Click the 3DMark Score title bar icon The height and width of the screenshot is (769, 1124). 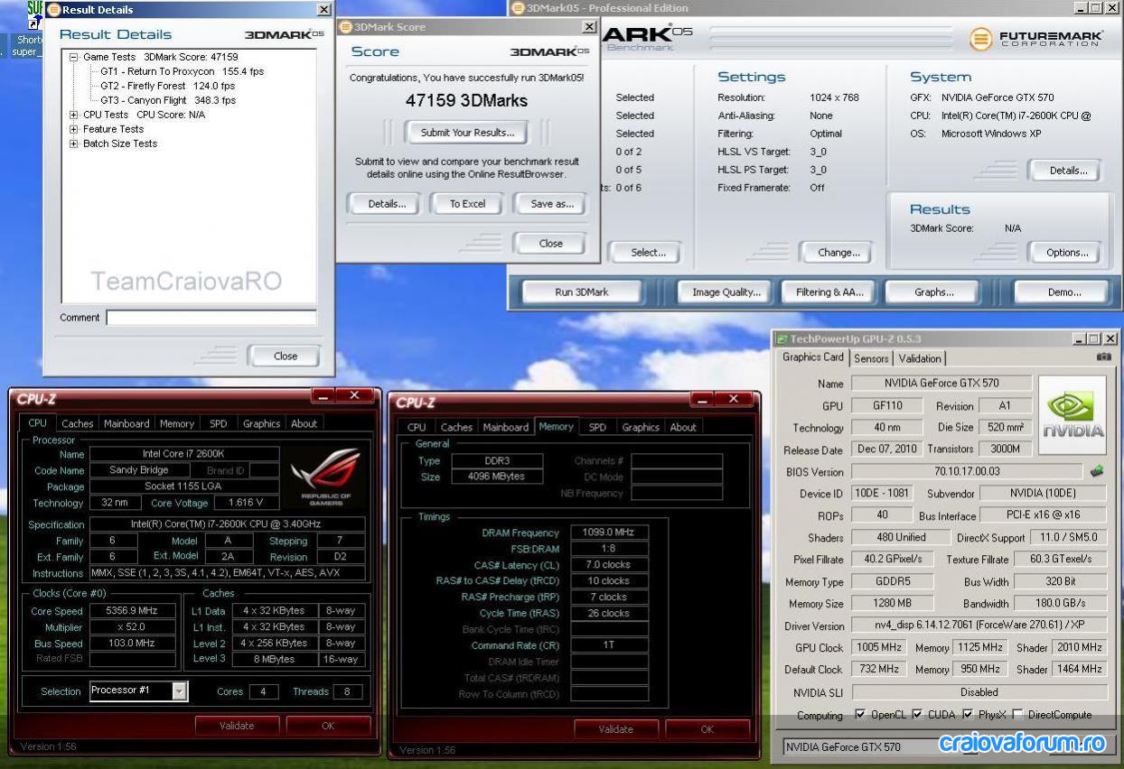tap(345, 27)
